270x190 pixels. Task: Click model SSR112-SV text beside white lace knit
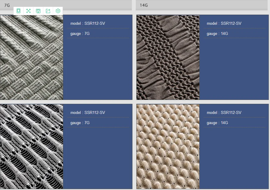[88, 113]
